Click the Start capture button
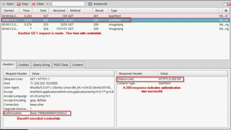 pyautogui.click(x=8, y=4)
